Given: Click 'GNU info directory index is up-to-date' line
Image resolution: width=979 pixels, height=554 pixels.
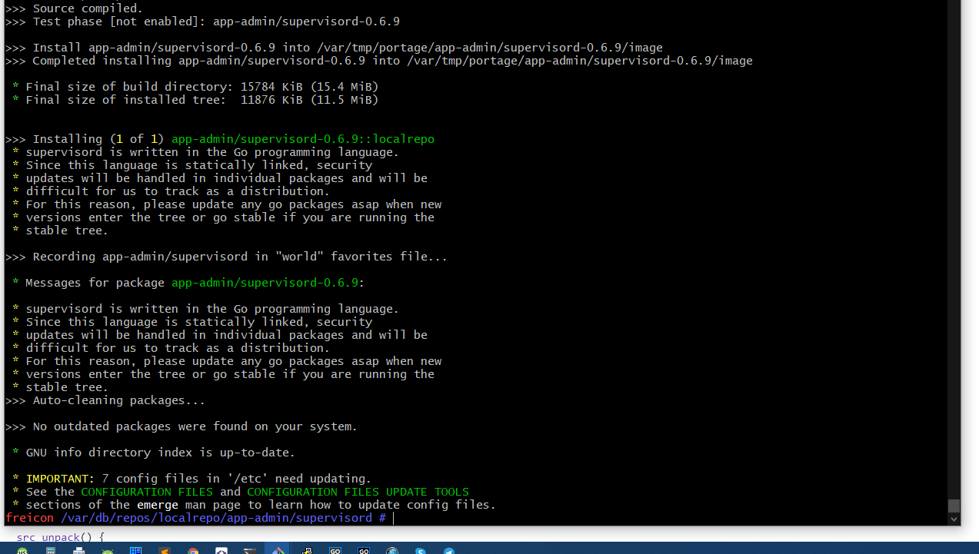Looking at the screenshot, I should [154, 453].
